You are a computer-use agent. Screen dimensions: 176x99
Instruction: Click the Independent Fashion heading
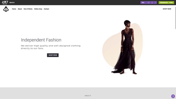(41, 40)
